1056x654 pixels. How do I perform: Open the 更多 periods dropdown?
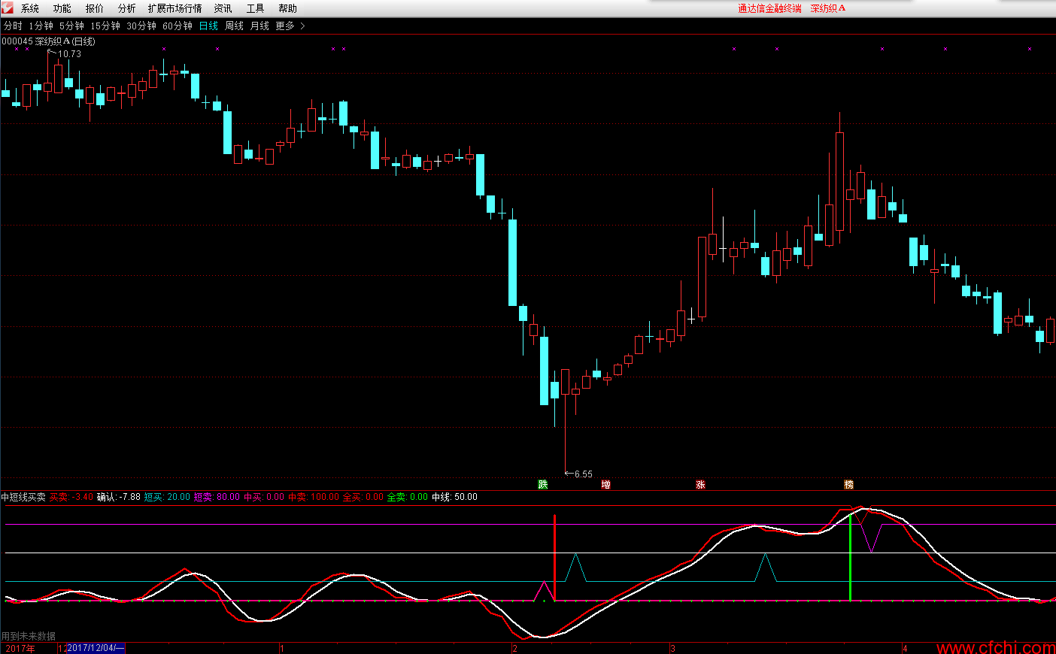coord(285,26)
